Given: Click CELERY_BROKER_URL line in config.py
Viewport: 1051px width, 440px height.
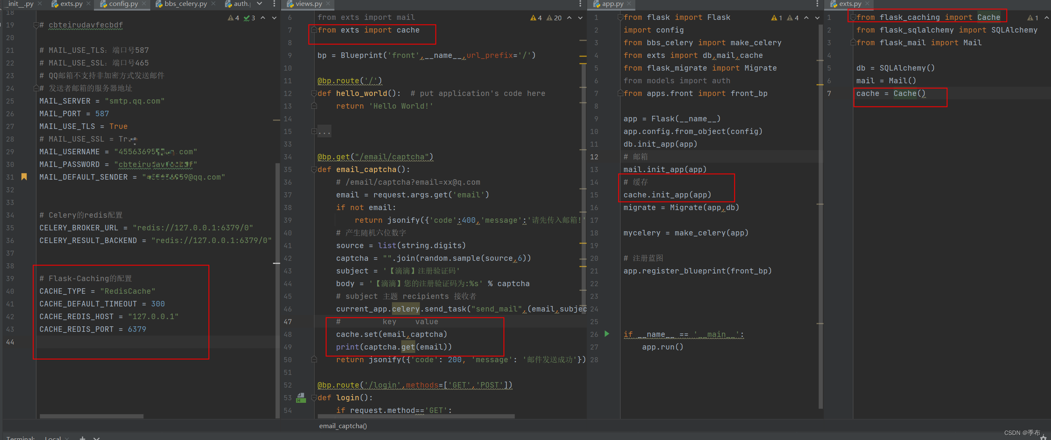Looking at the screenshot, I should coord(146,228).
